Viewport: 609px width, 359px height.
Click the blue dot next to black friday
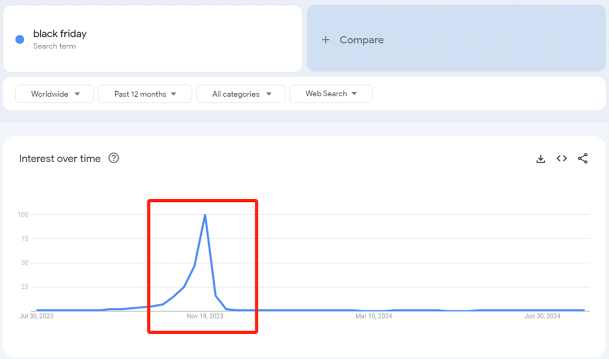(x=20, y=39)
